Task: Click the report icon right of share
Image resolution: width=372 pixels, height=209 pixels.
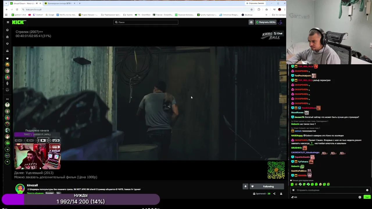Action: pos(281,194)
